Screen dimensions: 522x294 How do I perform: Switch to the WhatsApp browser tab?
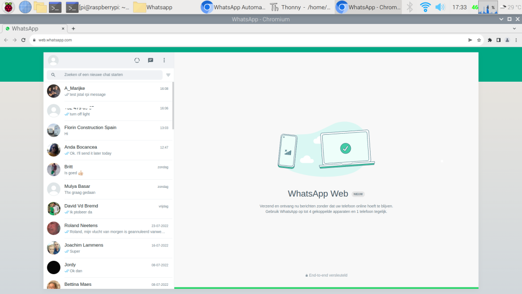click(x=31, y=29)
